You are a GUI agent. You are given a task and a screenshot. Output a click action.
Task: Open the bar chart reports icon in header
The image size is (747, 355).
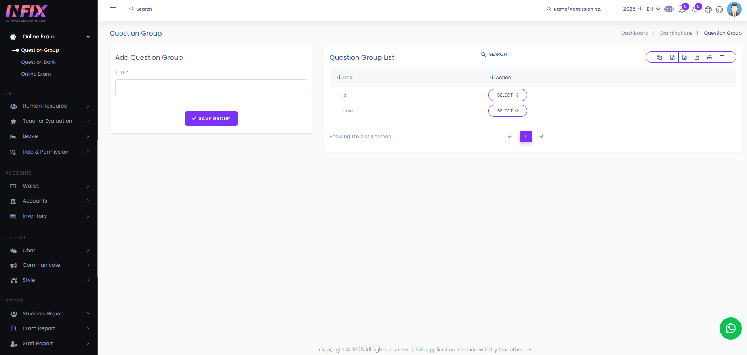(x=720, y=9)
